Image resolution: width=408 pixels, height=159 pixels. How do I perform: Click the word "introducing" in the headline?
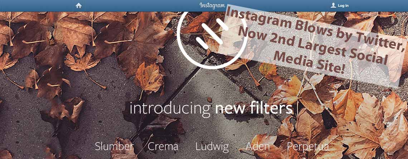point(170,109)
